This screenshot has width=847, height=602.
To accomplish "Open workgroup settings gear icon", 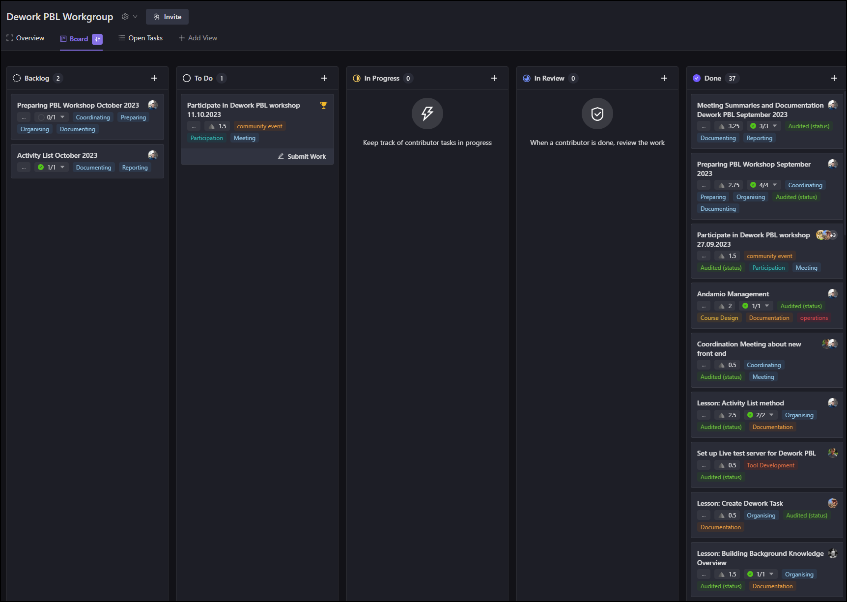I will pos(125,17).
